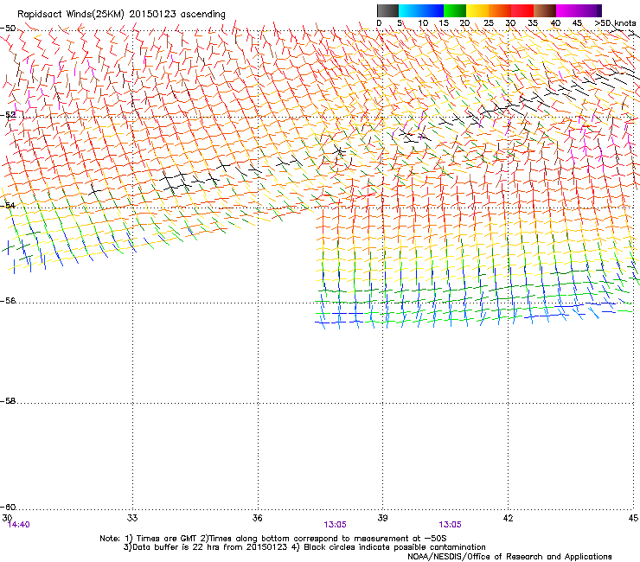The width and height of the screenshot is (640, 562).
Task: Click the '-54' latitude axis label
Action: pyautogui.click(x=8, y=205)
